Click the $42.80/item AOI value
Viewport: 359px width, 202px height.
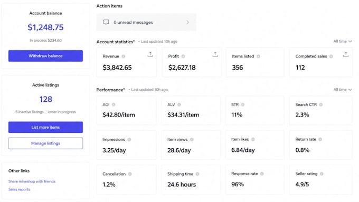coord(119,115)
